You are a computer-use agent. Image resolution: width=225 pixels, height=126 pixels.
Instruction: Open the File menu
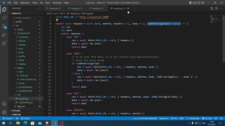coord(9,3)
